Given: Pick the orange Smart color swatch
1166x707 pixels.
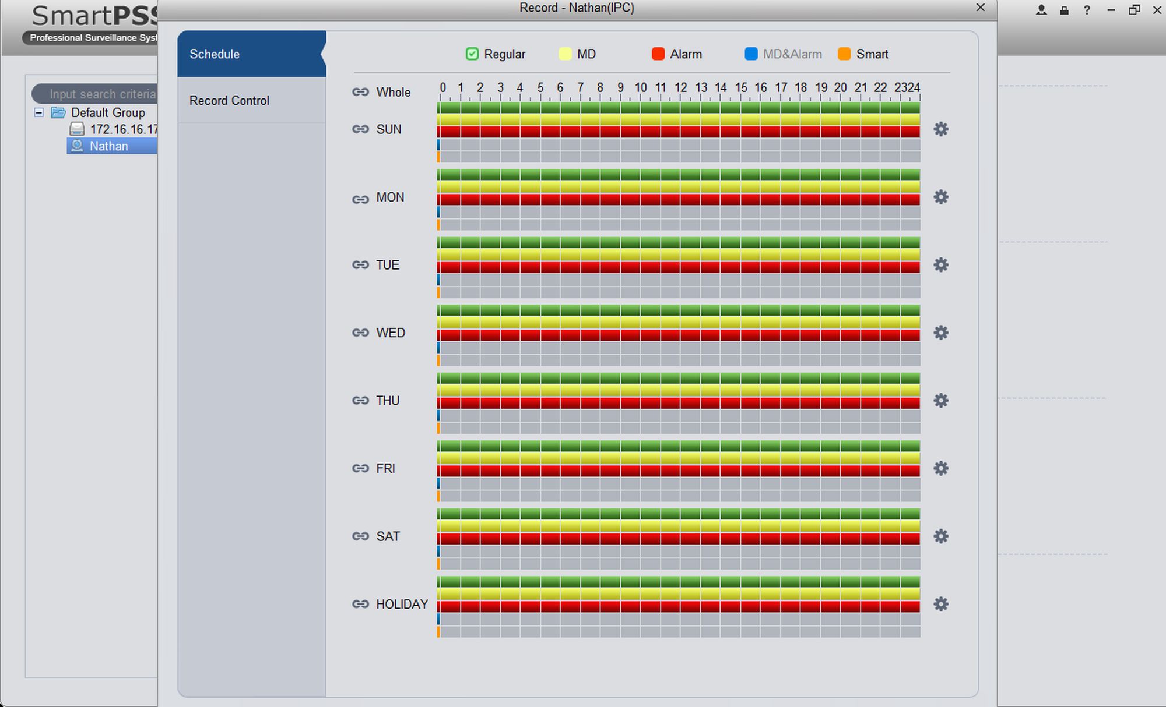Looking at the screenshot, I should [x=844, y=54].
